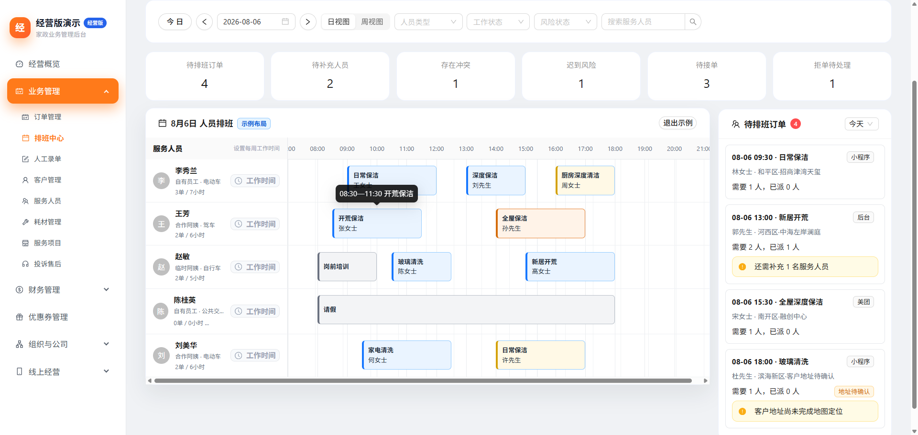Expand the 财务管理 menu section
This screenshot has height=435, width=918.
click(x=63, y=290)
